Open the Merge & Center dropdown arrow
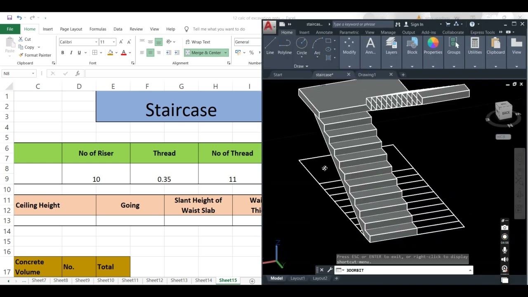The width and height of the screenshot is (528, 297). (226, 53)
